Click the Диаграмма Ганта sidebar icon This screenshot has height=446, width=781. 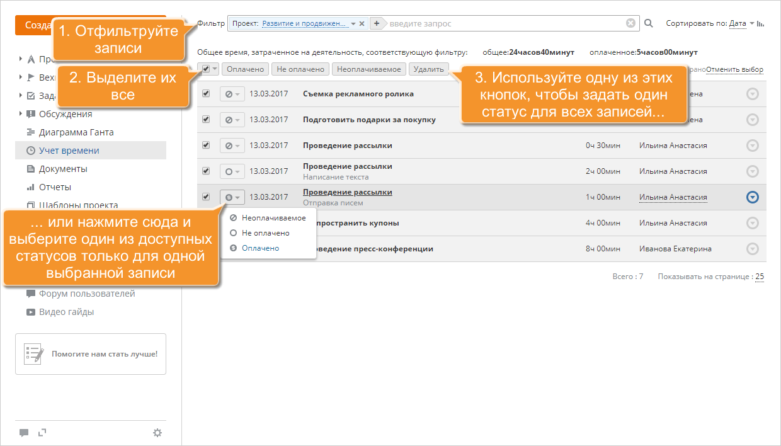pyautogui.click(x=31, y=132)
